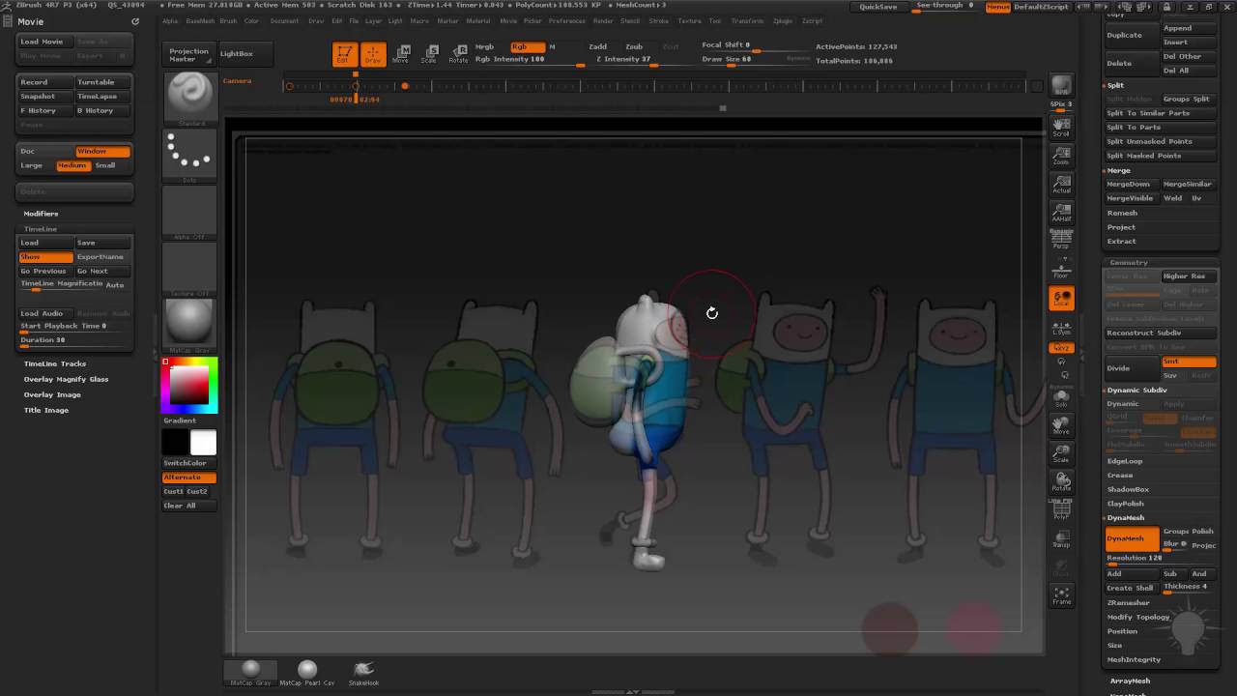Select the Move tool in top shelf

[x=401, y=54]
